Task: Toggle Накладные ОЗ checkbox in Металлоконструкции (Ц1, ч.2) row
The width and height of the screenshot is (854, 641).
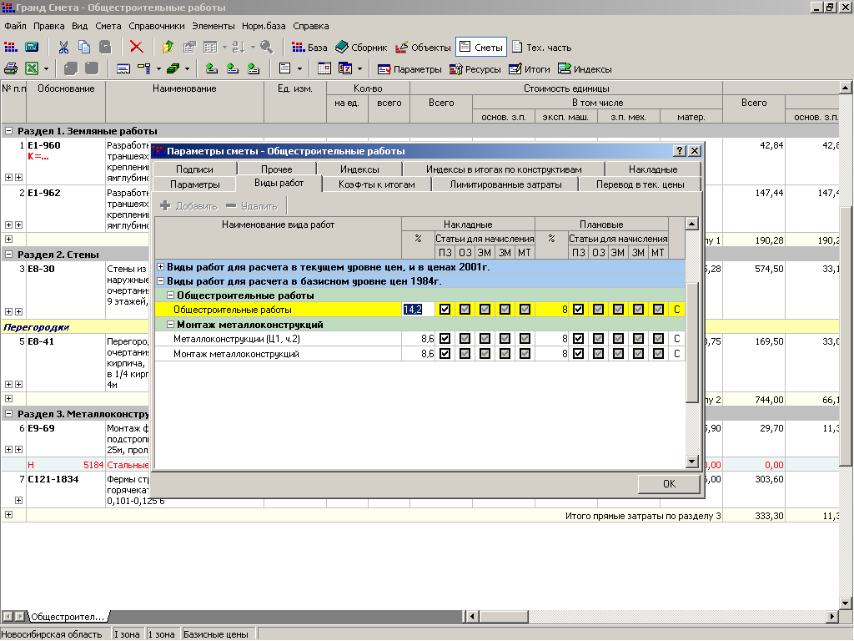Action: [x=465, y=339]
